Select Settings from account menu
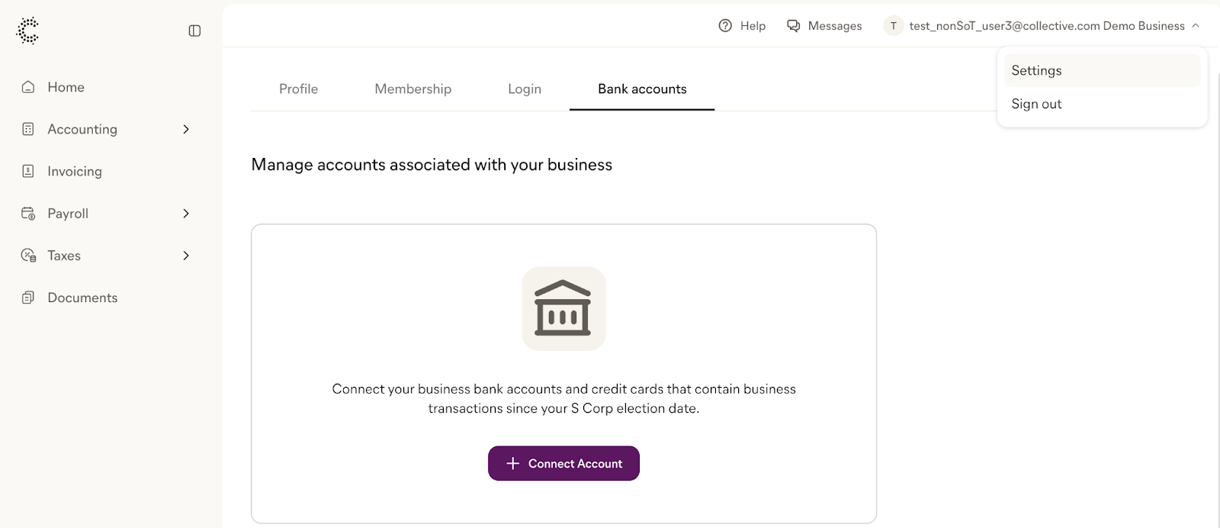This screenshot has width=1220, height=528. (1102, 70)
